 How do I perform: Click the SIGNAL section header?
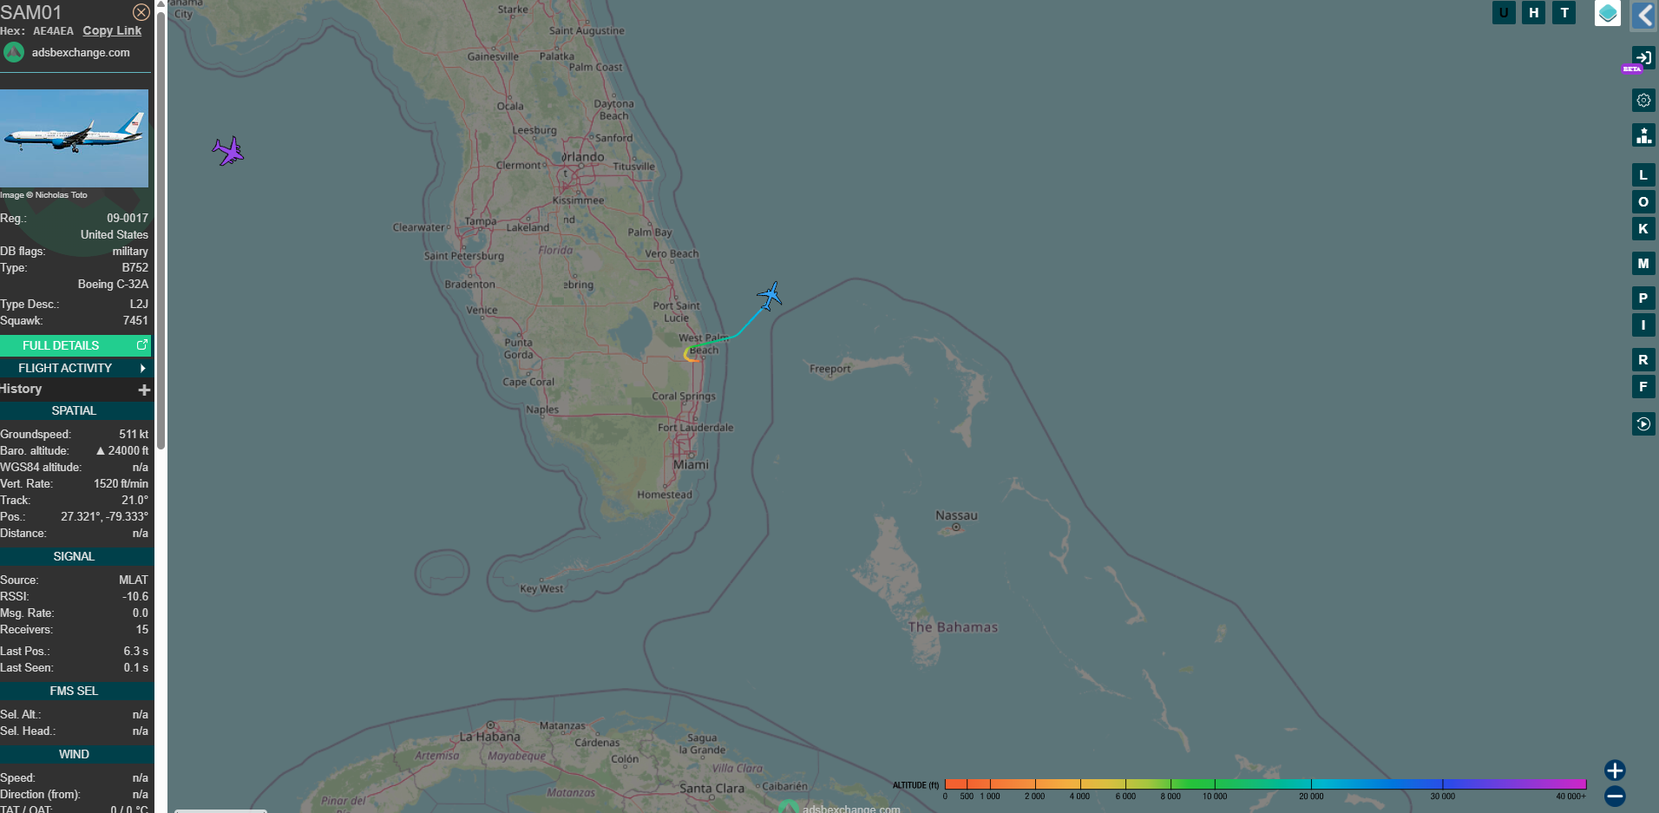tap(75, 556)
